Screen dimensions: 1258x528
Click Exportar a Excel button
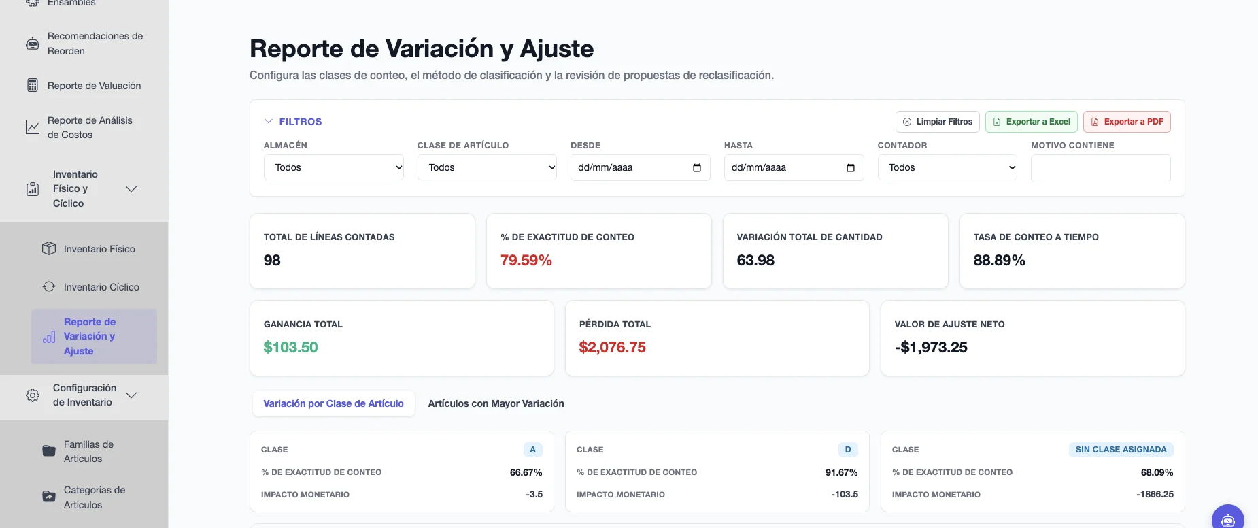1032,122
